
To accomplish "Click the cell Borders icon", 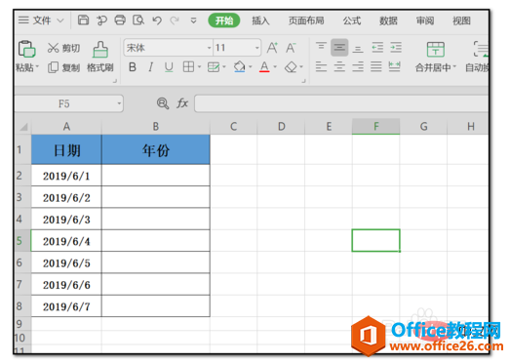I will (188, 66).
